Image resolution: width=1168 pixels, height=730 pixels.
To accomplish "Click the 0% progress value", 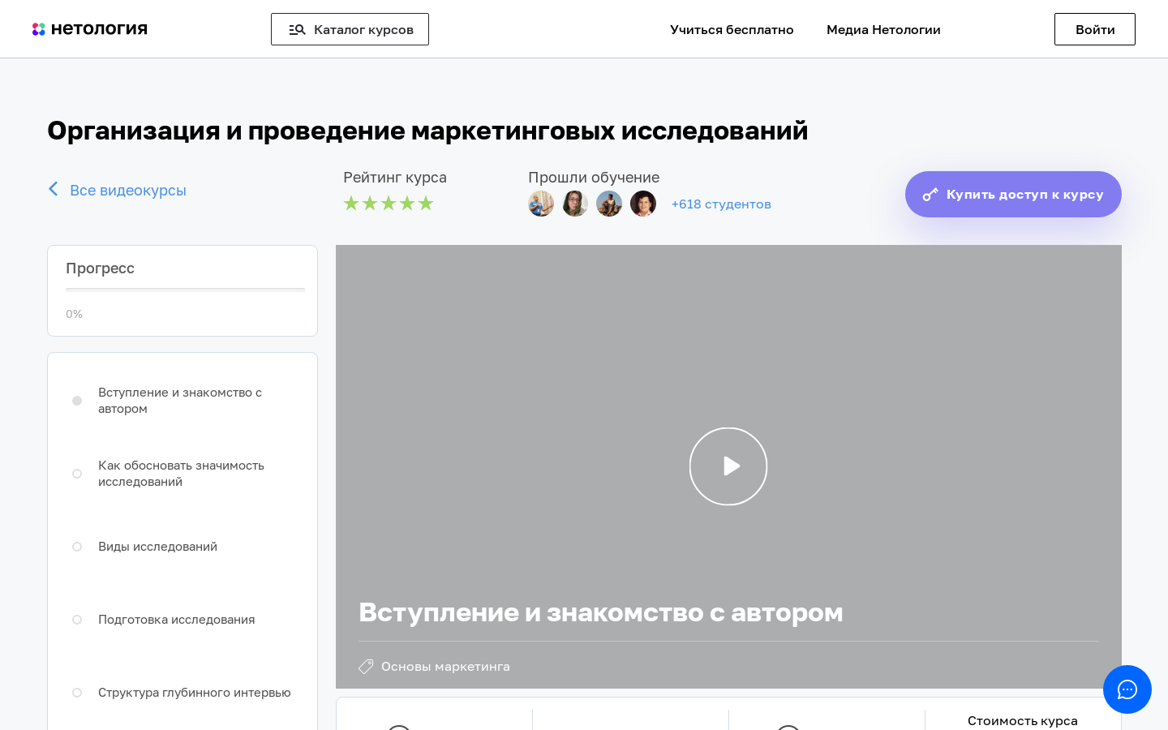I will tap(75, 314).
